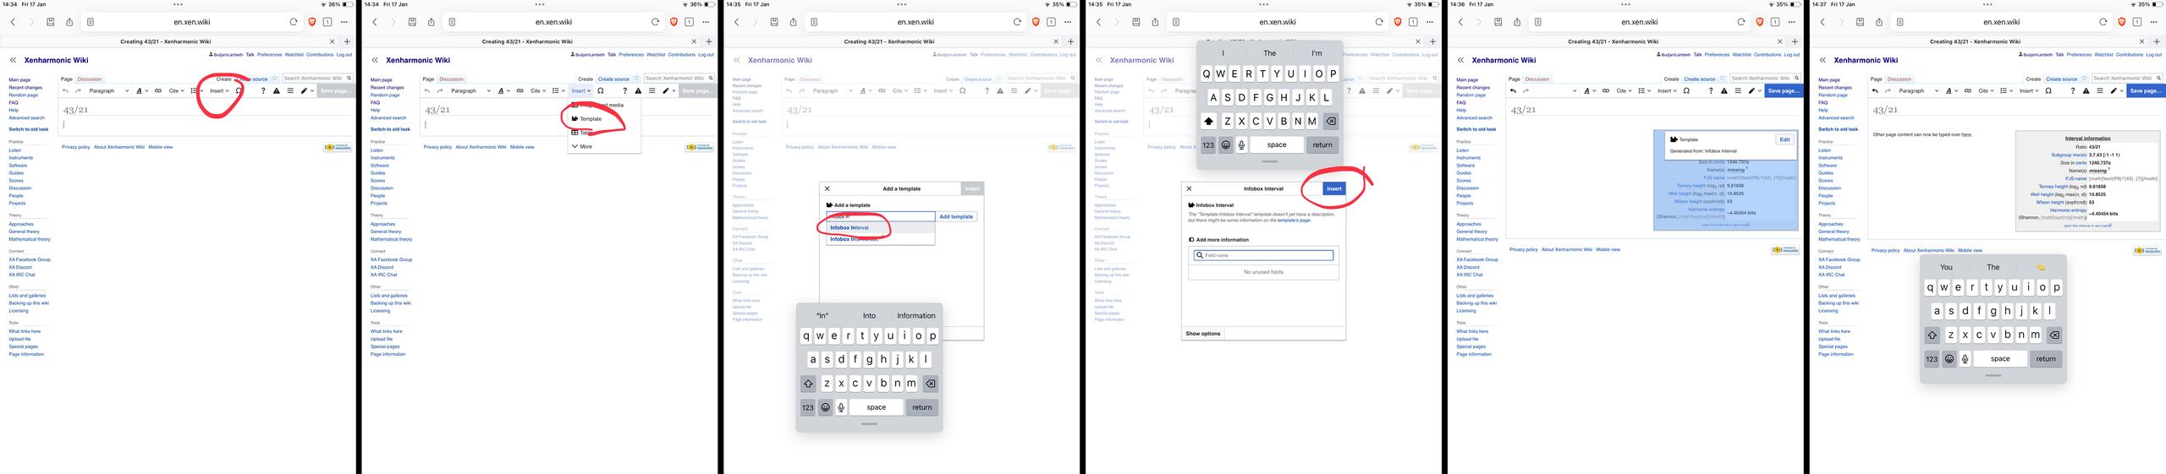Open the red-circled Insert dropdown in toolbar
Screen dimensions: 2166x474
[x=219, y=90]
